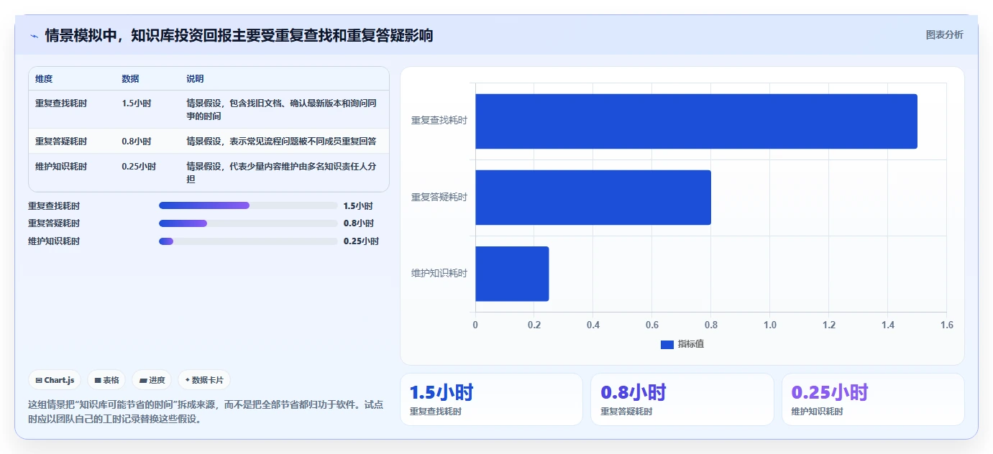The image size is (993, 454).
Task: Click the 维护知识耗时 label on the chart's vertical axis
Action: click(x=439, y=273)
